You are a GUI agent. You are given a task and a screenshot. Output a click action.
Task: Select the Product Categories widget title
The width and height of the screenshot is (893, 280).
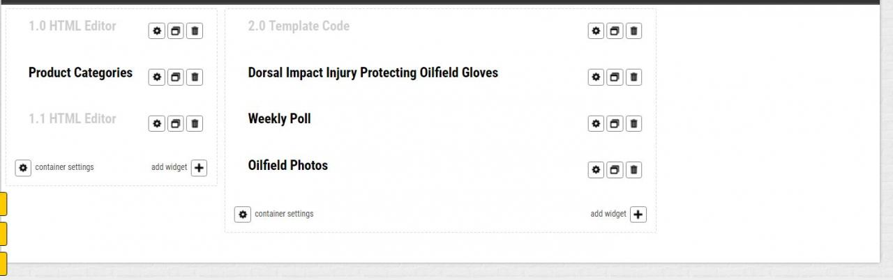tap(80, 72)
